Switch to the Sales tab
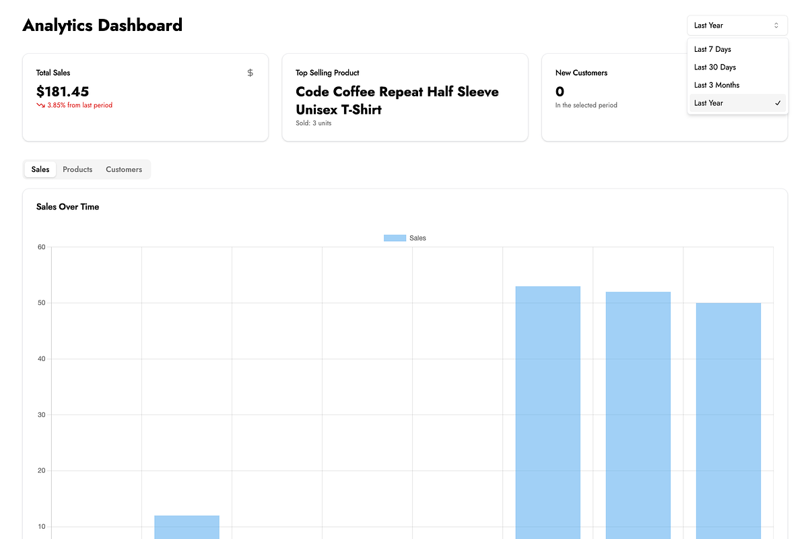Image resolution: width=808 pixels, height=539 pixels. click(40, 170)
